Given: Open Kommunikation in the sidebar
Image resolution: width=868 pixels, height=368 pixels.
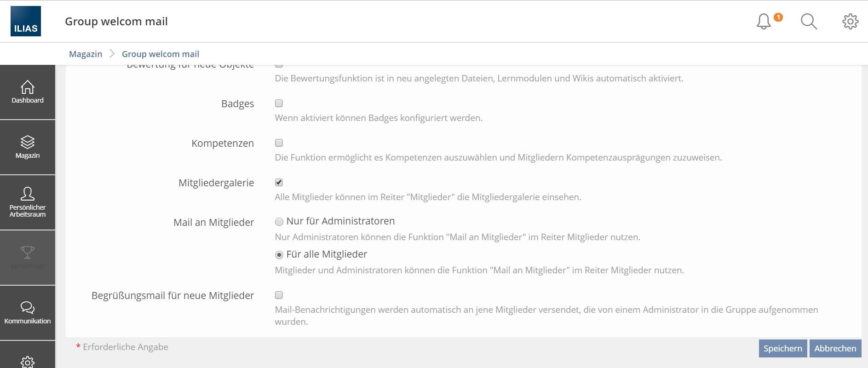Looking at the screenshot, I should [x=28, y=313].
